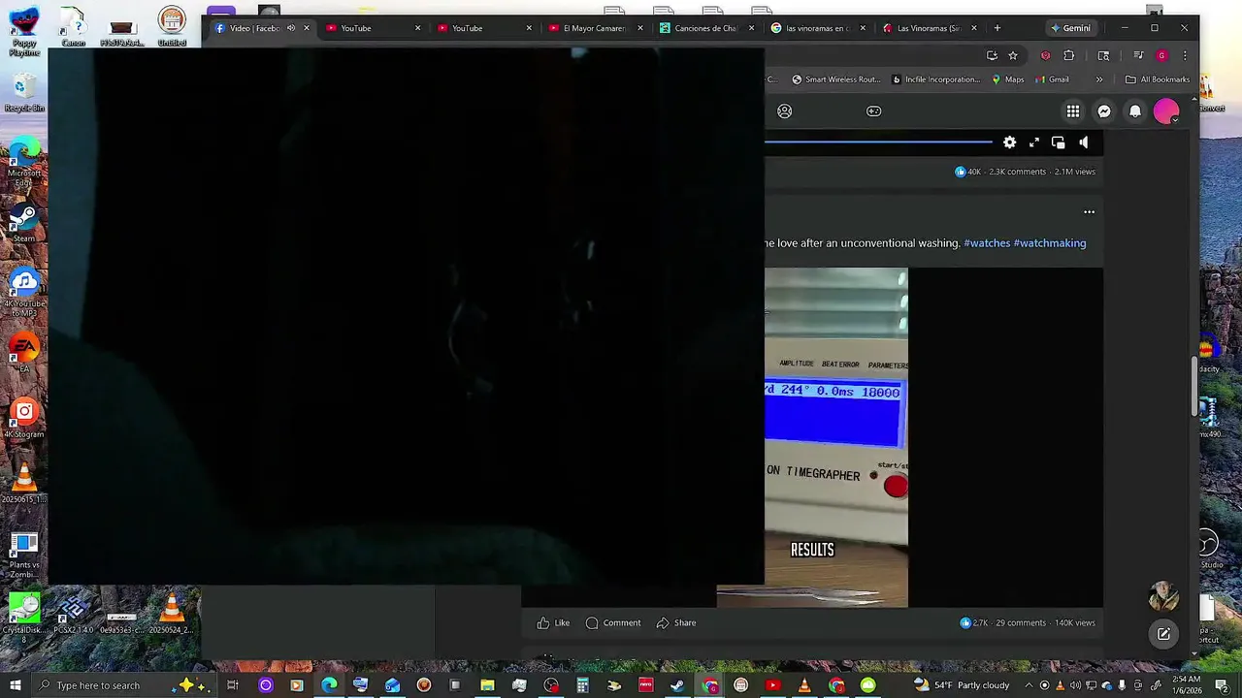The height and width of the screenshot is (698, 1242).
Task: Switch the video to picture-in-picture mode
Action: click(x=1059, y=143)
